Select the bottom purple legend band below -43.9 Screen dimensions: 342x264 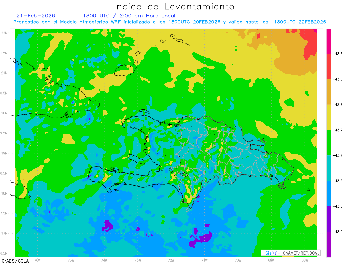(329, 244)
